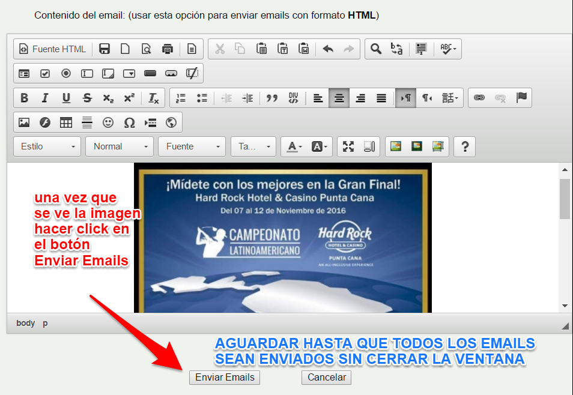573x395 pixels.
Task: Create a DIV container
Action: coord(293,98)
